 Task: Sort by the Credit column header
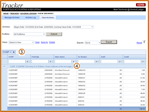coord(126,57)
